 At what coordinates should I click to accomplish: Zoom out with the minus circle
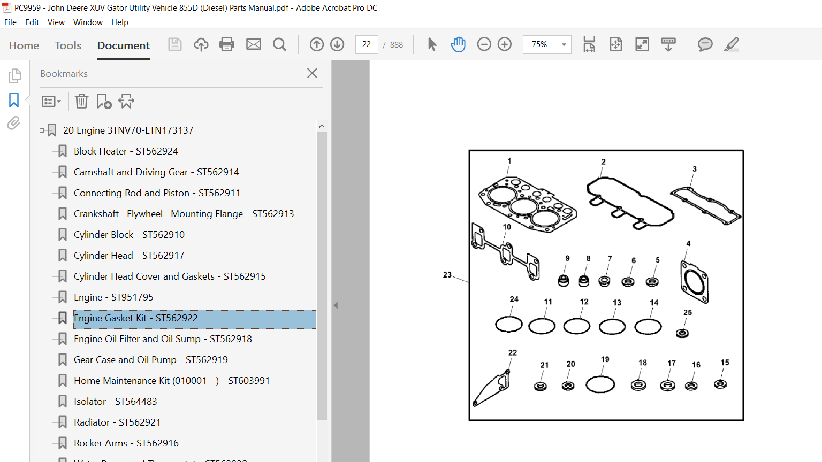point(484,44)
